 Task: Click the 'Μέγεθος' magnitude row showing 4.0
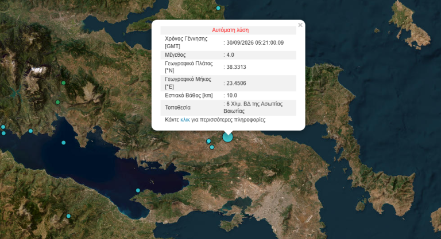pos(229,55)
